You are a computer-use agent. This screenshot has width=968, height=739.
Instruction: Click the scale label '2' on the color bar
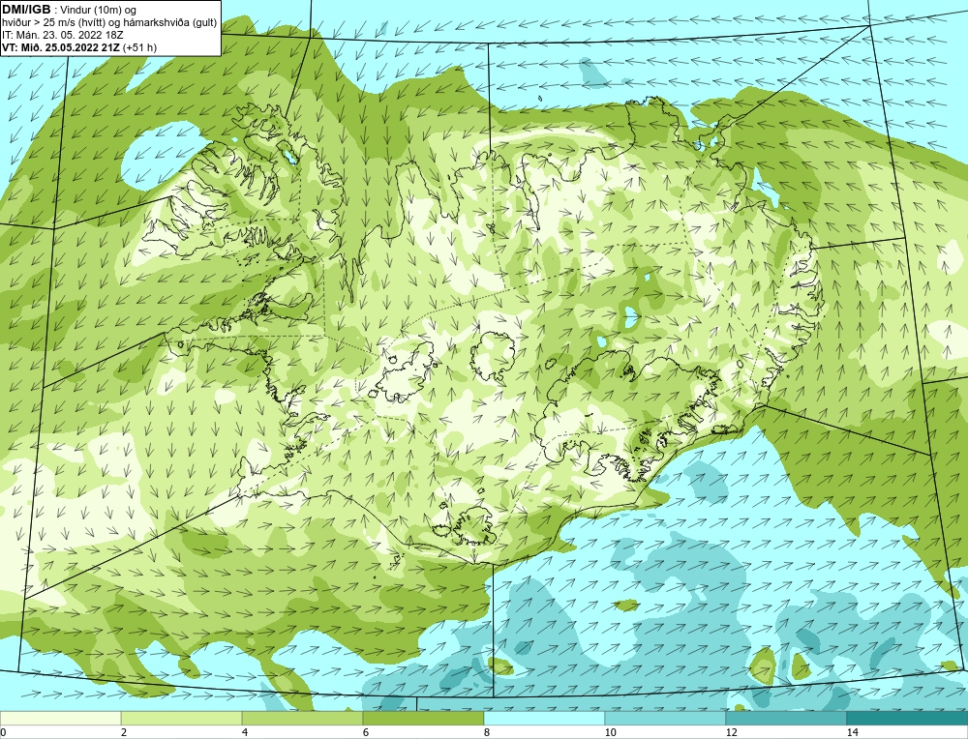click(124, 733)
